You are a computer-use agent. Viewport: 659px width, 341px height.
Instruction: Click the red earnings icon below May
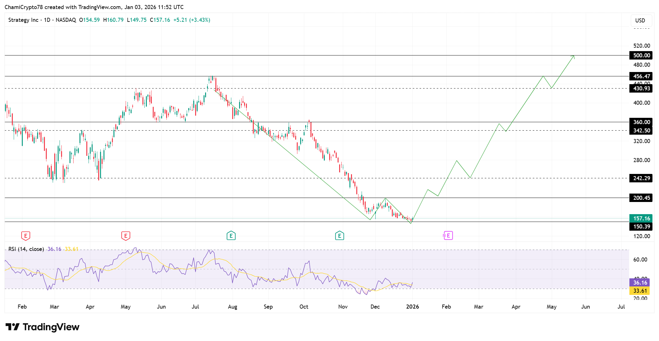pyautogui.click(x=126, y=236)
